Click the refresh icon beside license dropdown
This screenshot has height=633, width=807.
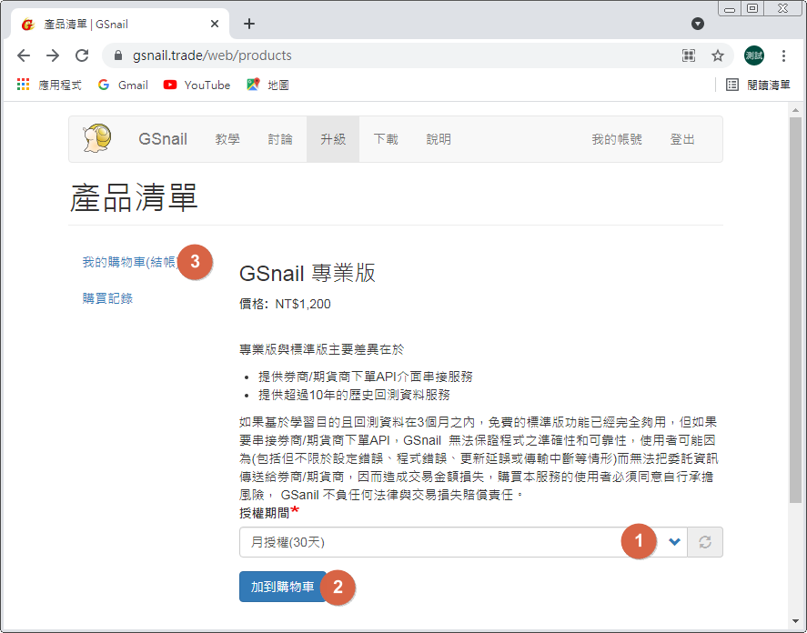705,542
